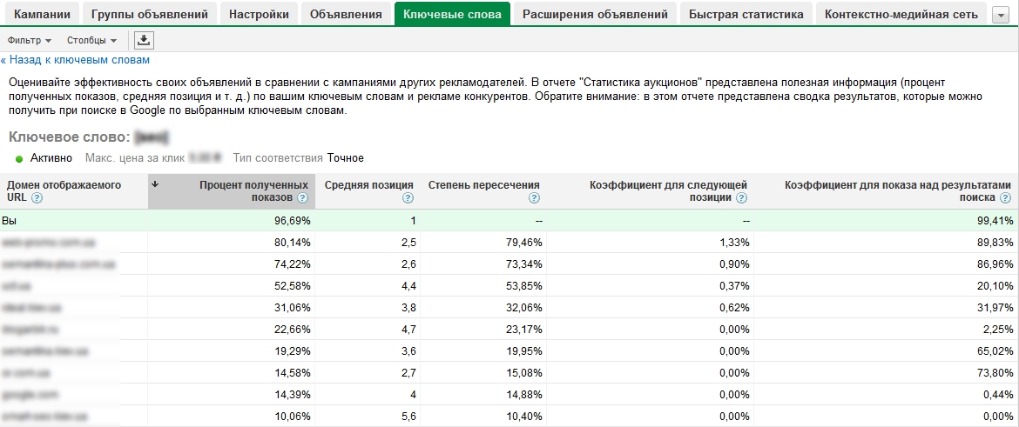This screenshot has width=1019, height=427.
Task: Select the Вы row label
Action: tap(9, 221)
